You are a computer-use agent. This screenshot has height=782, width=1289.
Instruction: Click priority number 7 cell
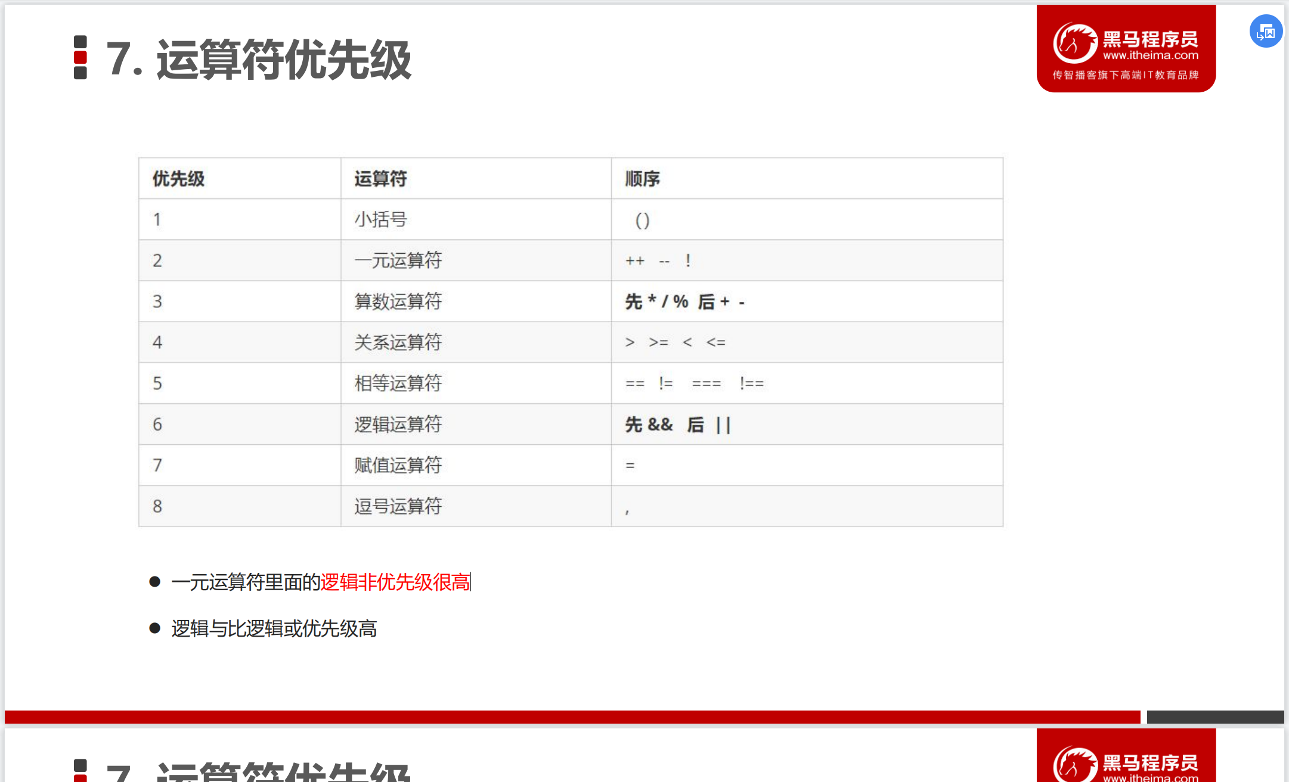coord(240,465)
